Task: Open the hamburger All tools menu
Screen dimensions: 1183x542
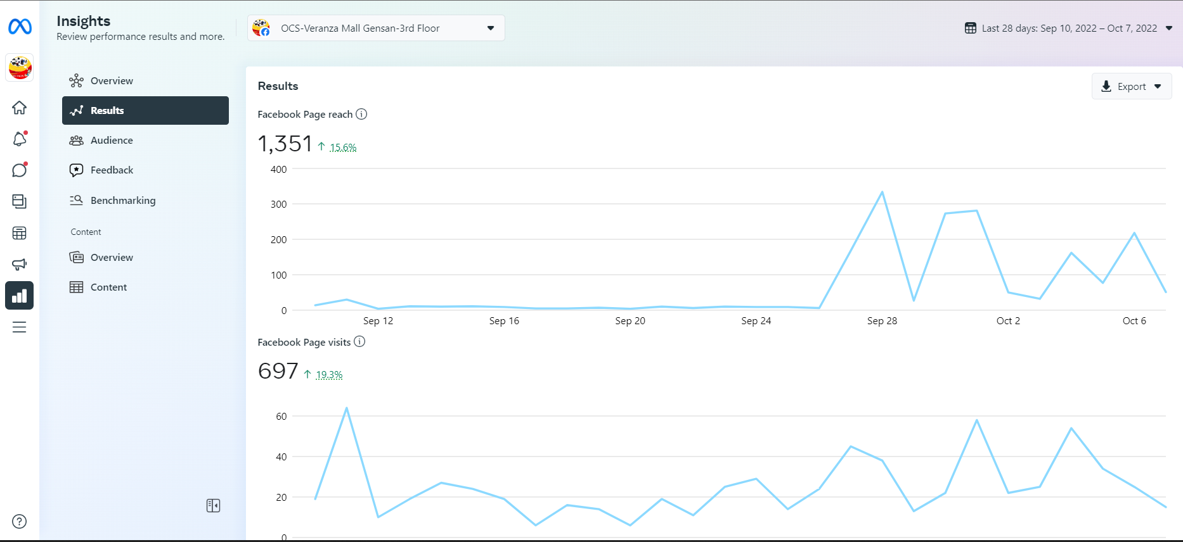Action: 20,327
